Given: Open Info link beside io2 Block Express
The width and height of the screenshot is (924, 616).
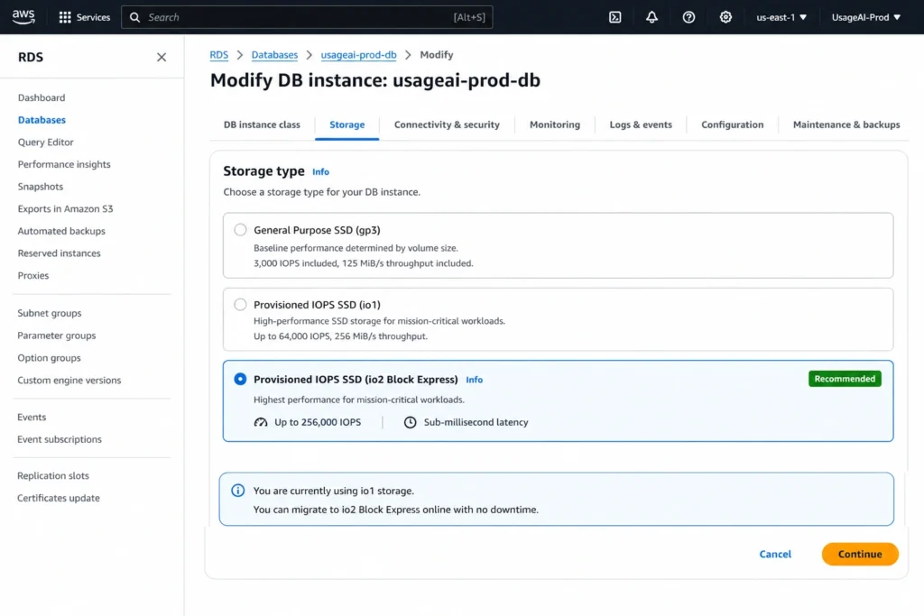Looking at the screenshot, I should pyautogui.click(x=474, y=380).
